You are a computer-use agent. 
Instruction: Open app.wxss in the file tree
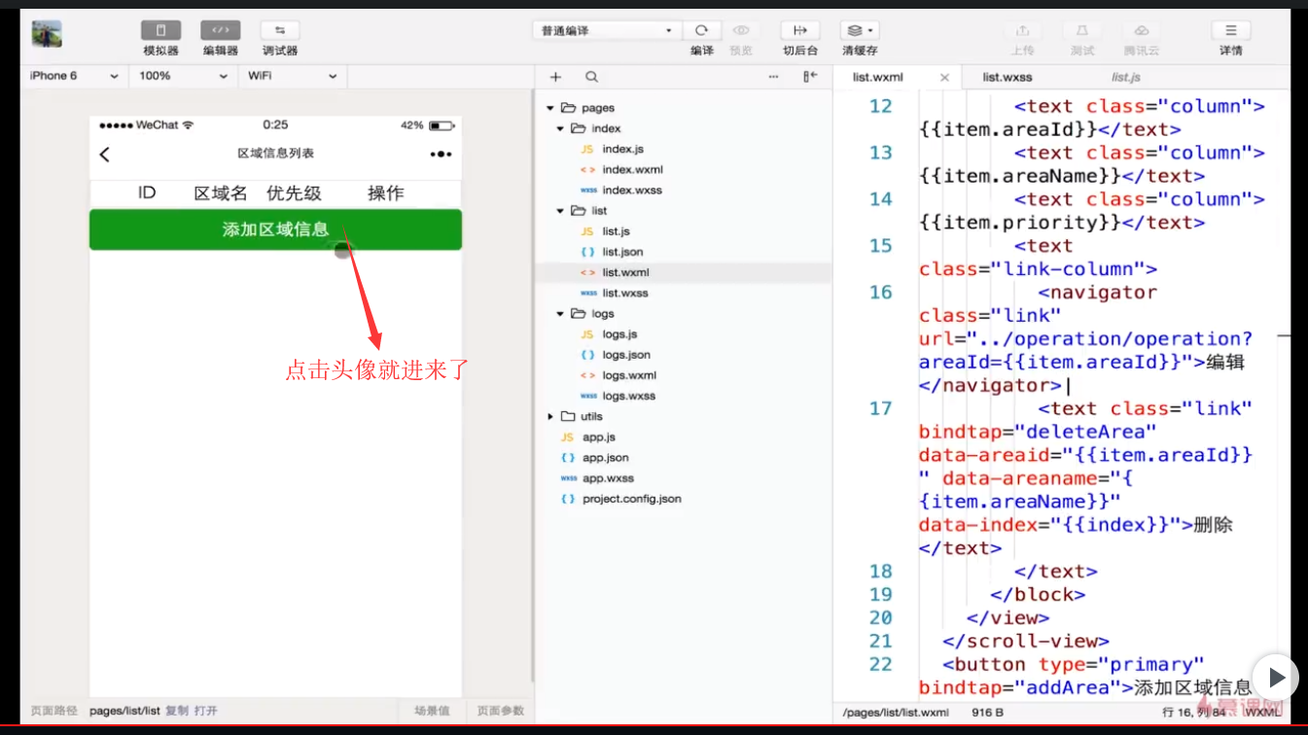(x=608, y=478)
